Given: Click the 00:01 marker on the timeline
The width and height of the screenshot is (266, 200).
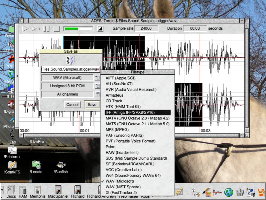Looking at the screenshot, I should coord(85,131).
